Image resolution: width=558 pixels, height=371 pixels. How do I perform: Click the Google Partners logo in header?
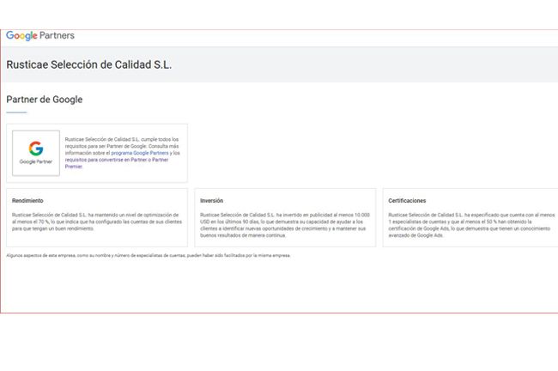(x=40, y=35)
